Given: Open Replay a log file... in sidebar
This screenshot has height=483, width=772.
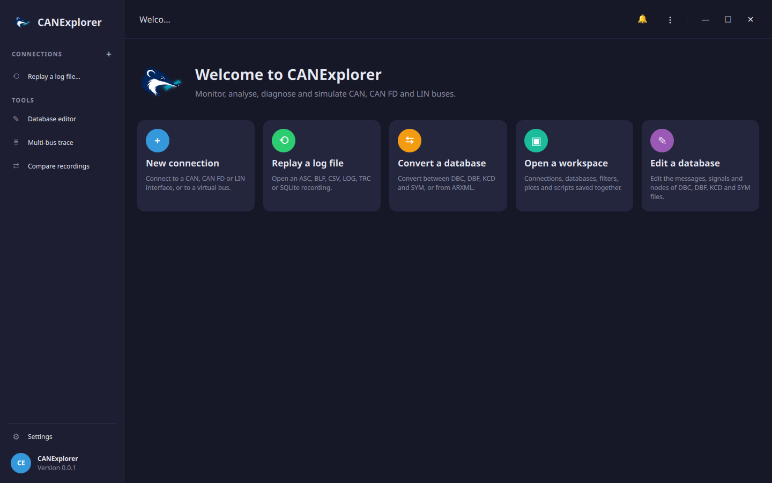Looking at the screenshot, I should (62, 76).
